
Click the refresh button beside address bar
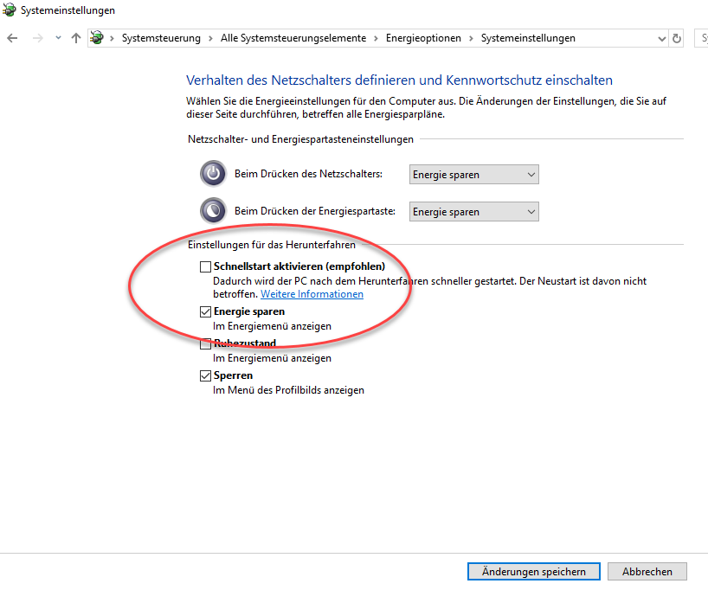(x=676, y=38)
